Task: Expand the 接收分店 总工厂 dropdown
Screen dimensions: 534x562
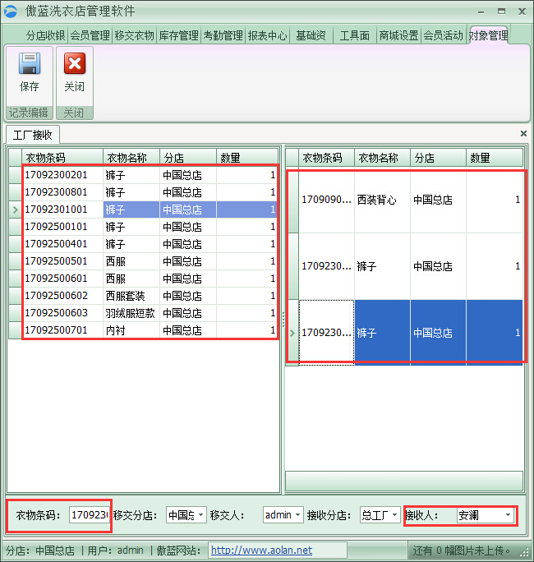Action: [x=394, y=515]
